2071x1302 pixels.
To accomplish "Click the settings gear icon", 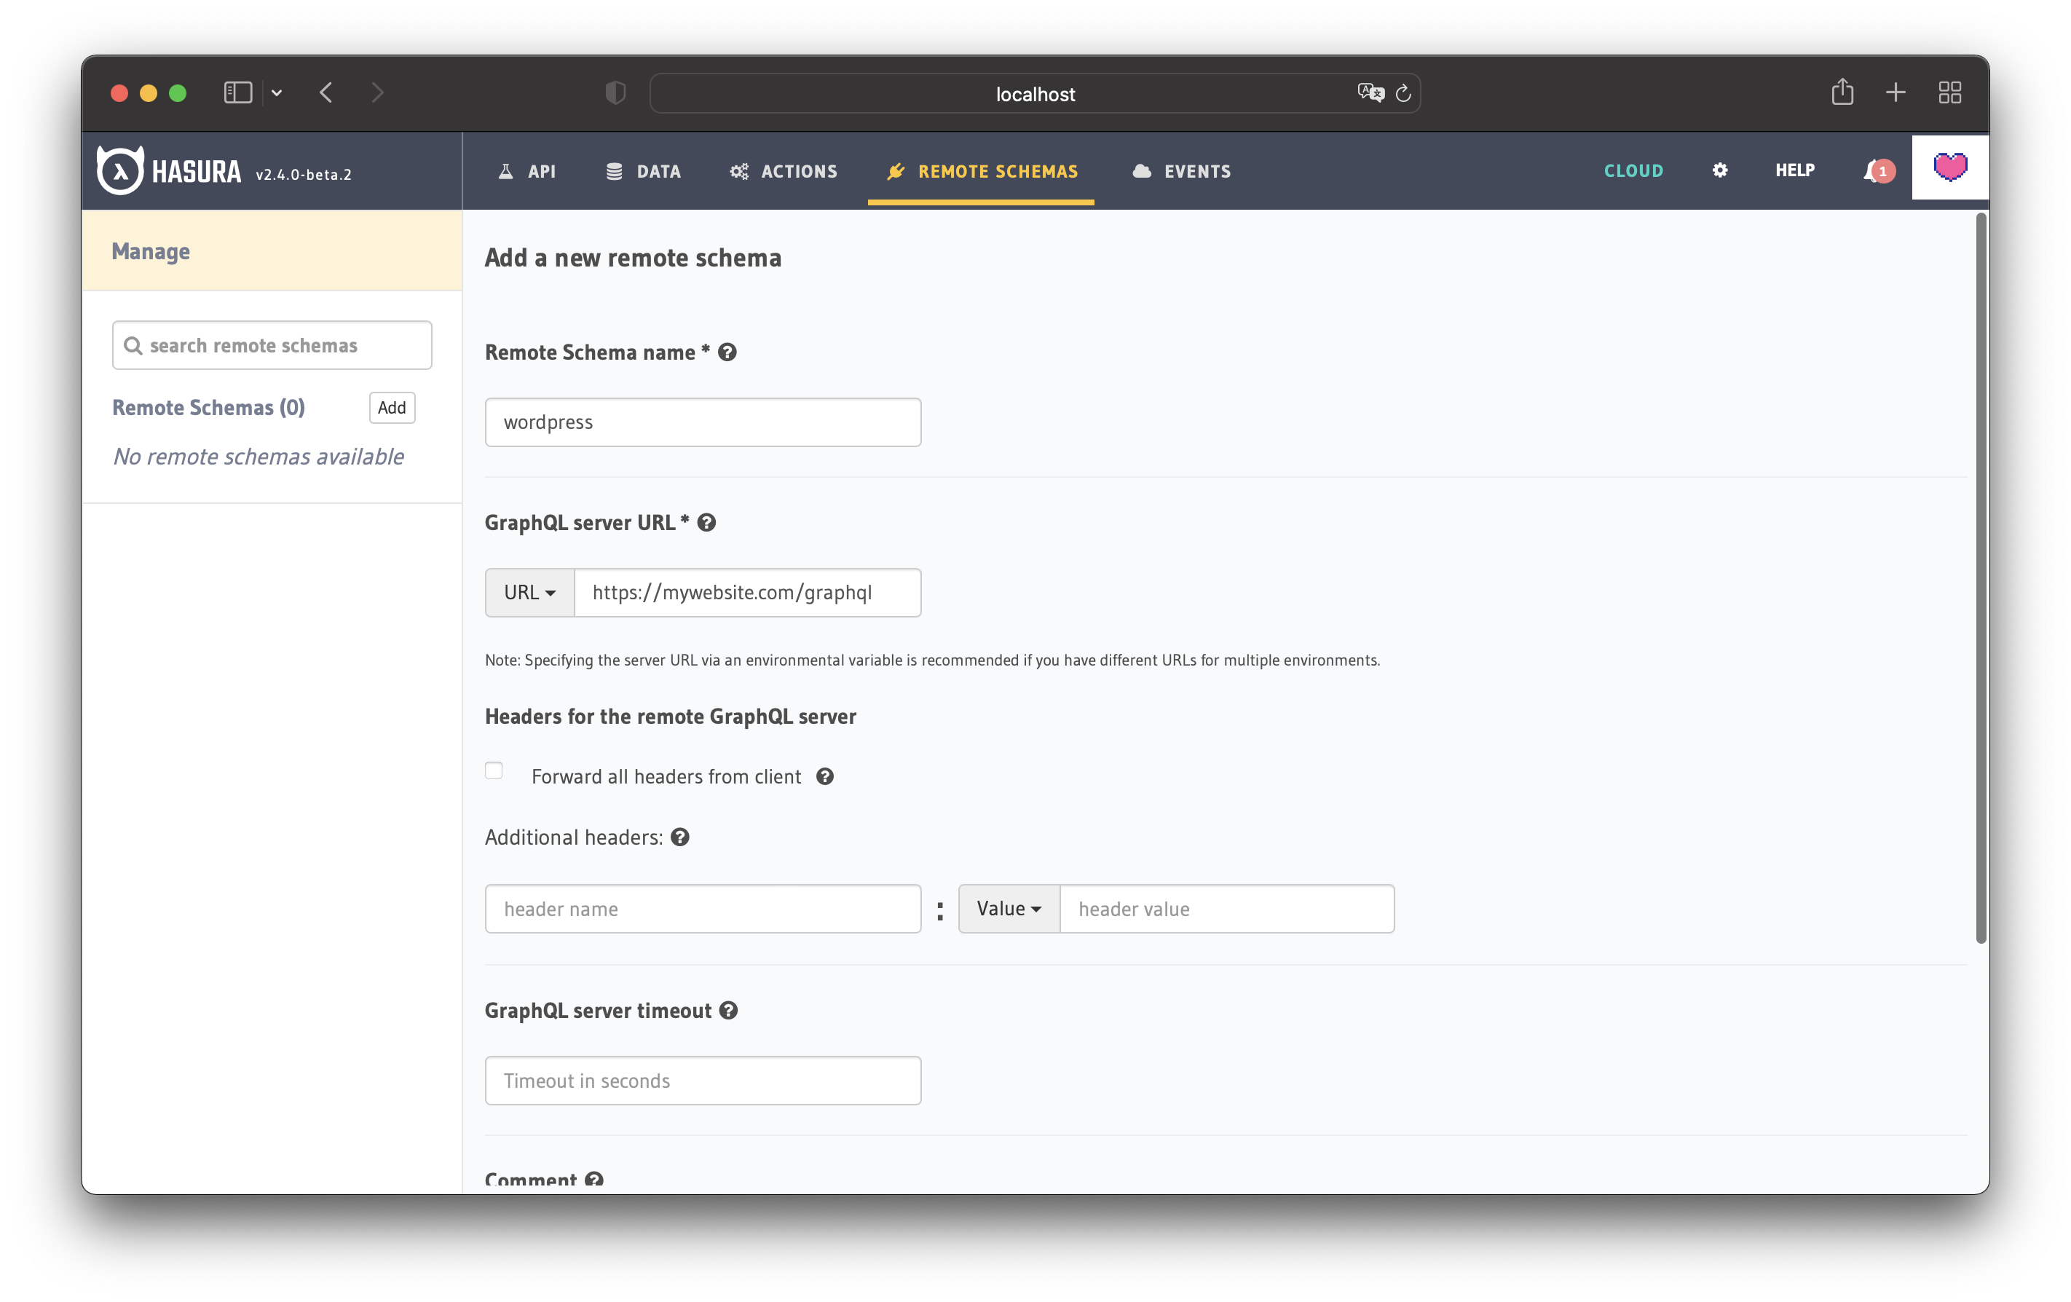I will click(x=1719, y=170).
